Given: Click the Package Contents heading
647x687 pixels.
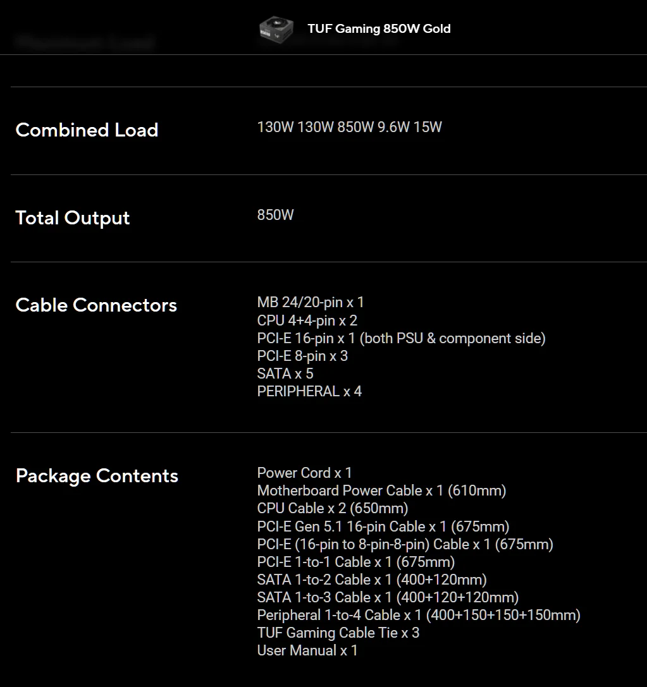Looking at the screenshot, I should pos(97,475).
